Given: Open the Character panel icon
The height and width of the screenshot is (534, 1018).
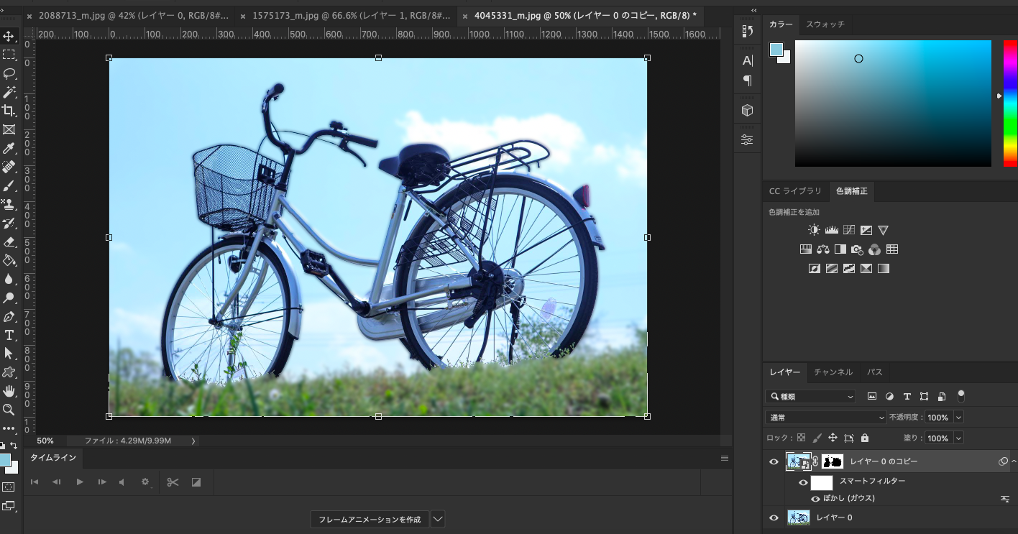Looking at the screenshot, I should [x=748, y=60].
